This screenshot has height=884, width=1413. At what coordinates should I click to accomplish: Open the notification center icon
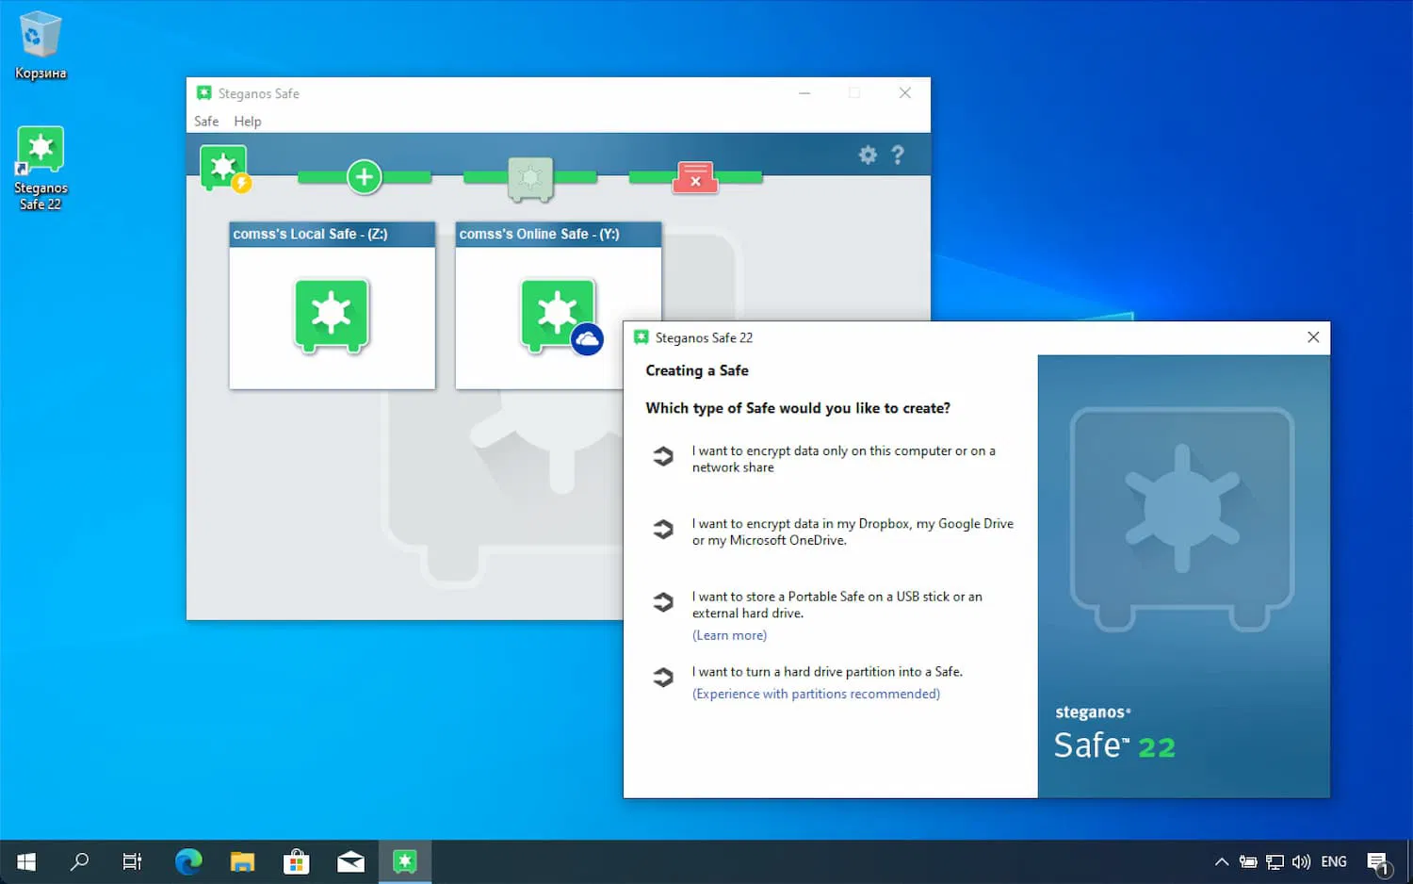(x=1378, y=862)
